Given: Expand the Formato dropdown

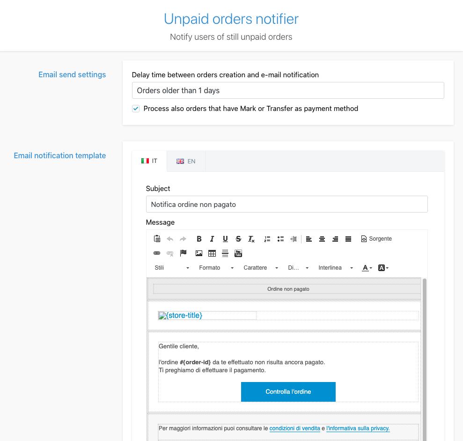Looking at the screenshot, I should [216, 268].
